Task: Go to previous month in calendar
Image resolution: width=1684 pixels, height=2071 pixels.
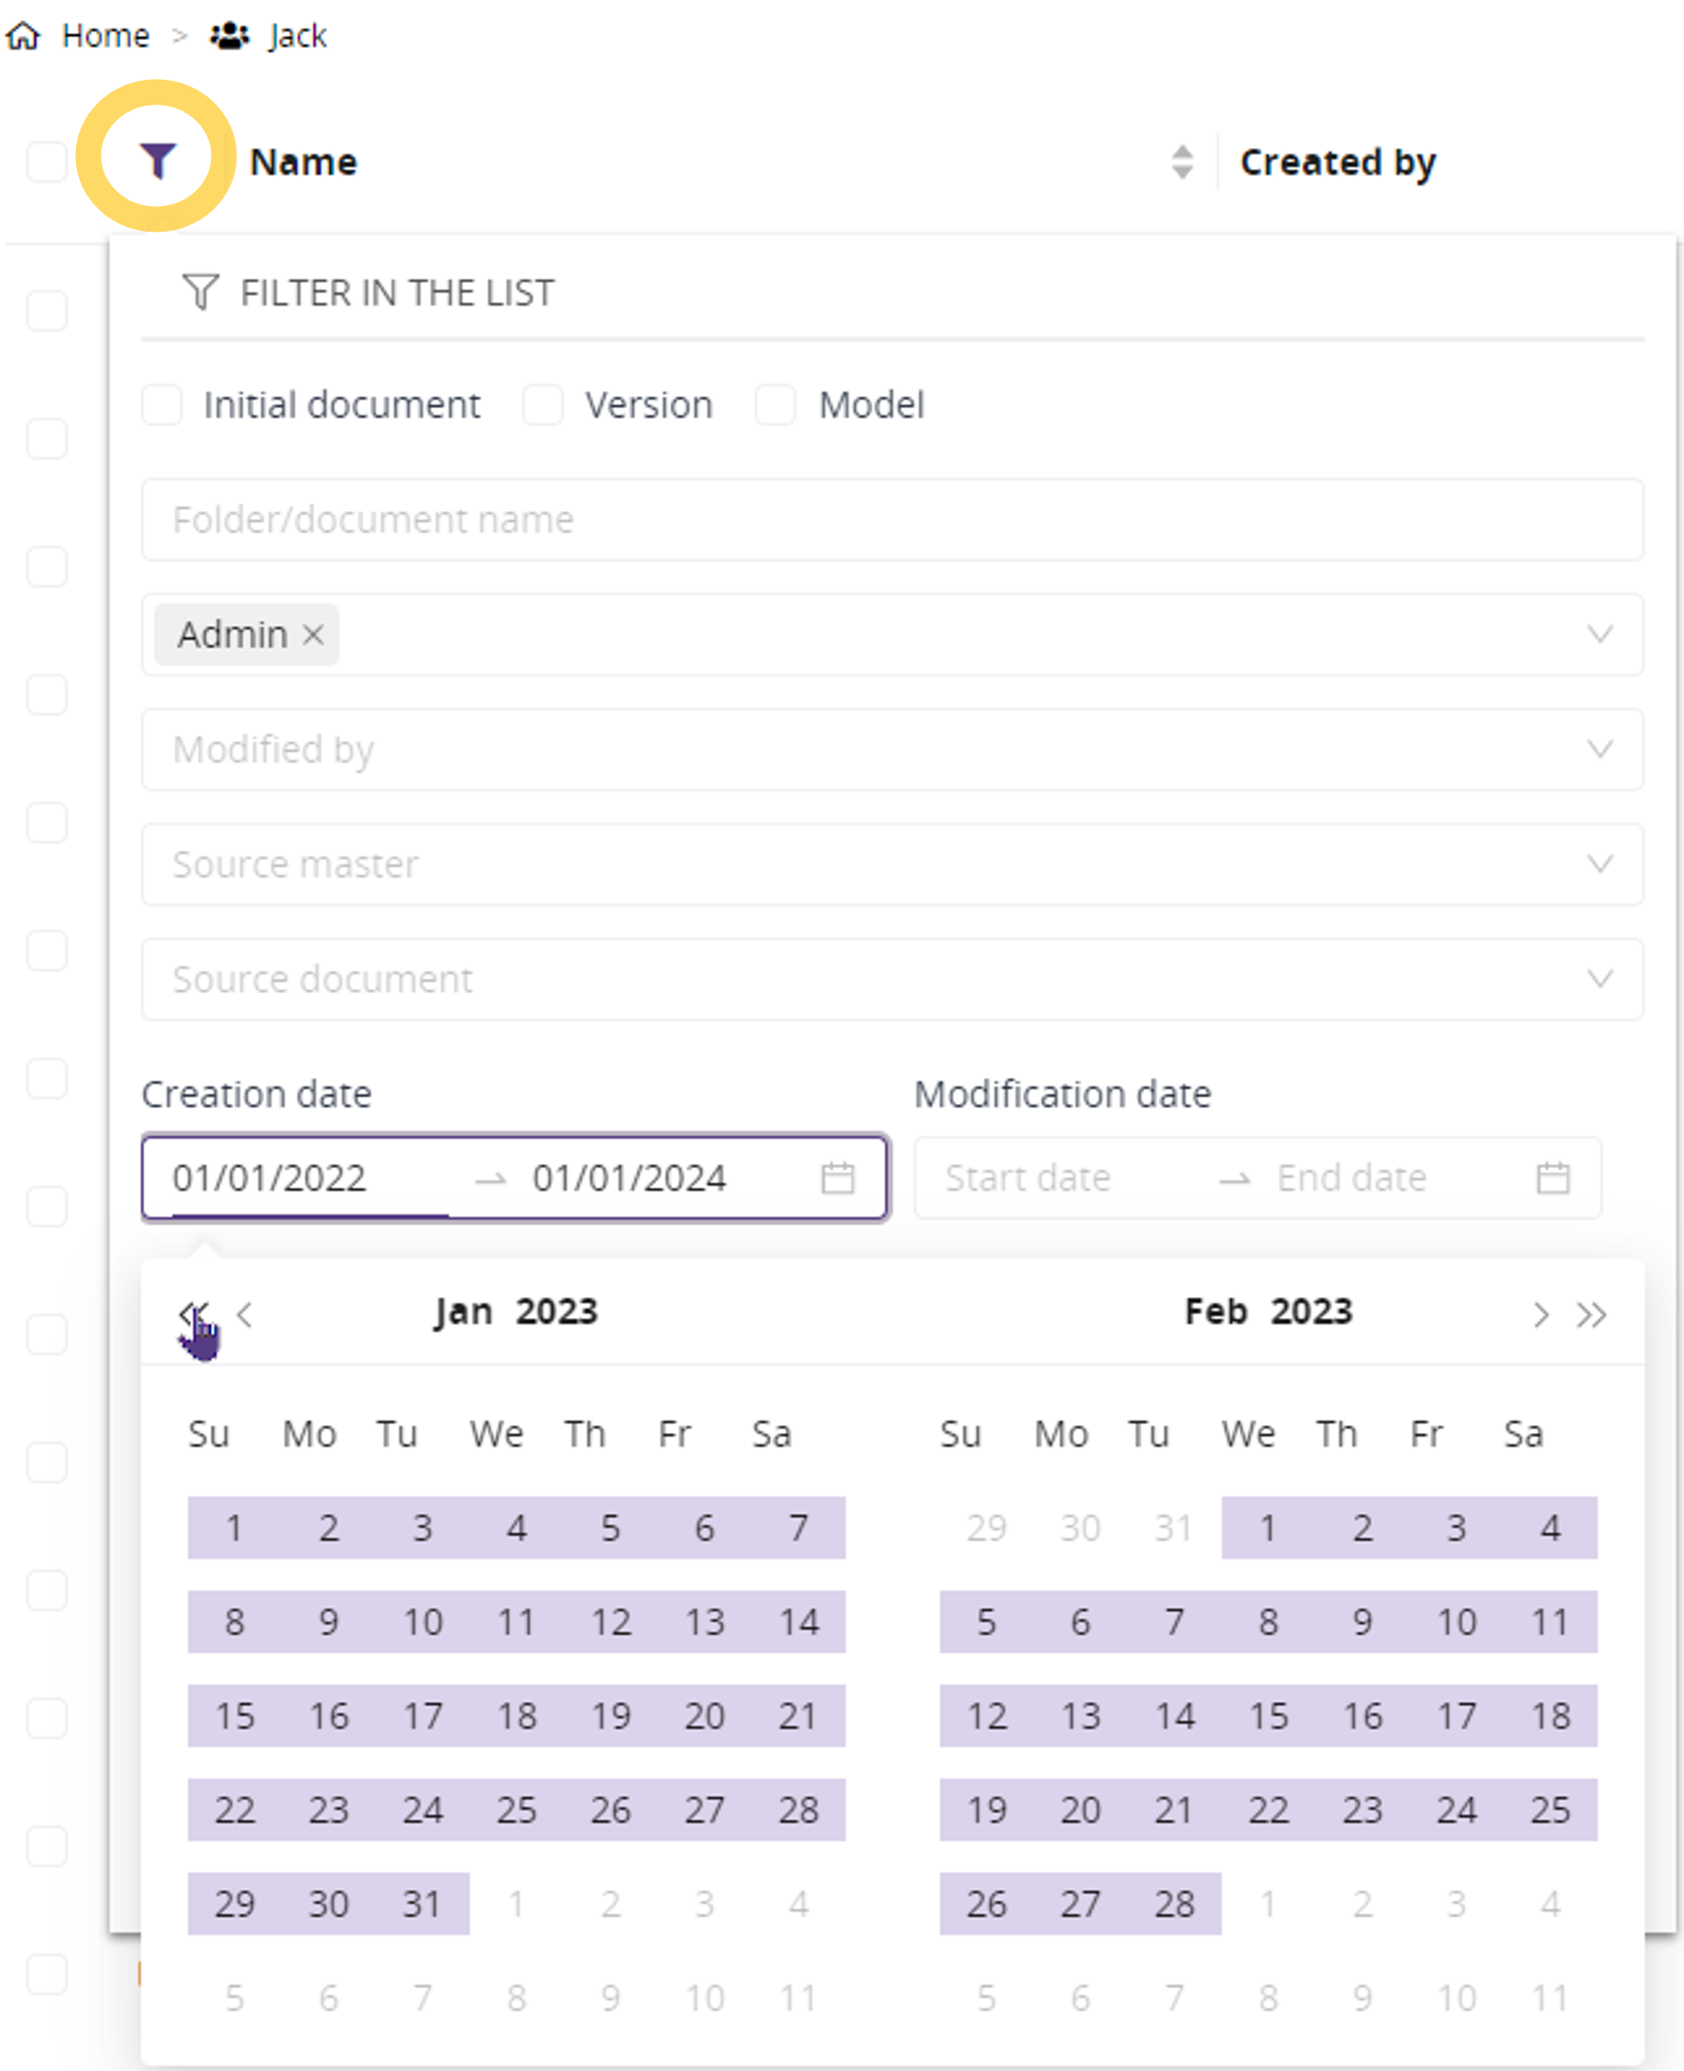Action: pos(246,1315)
